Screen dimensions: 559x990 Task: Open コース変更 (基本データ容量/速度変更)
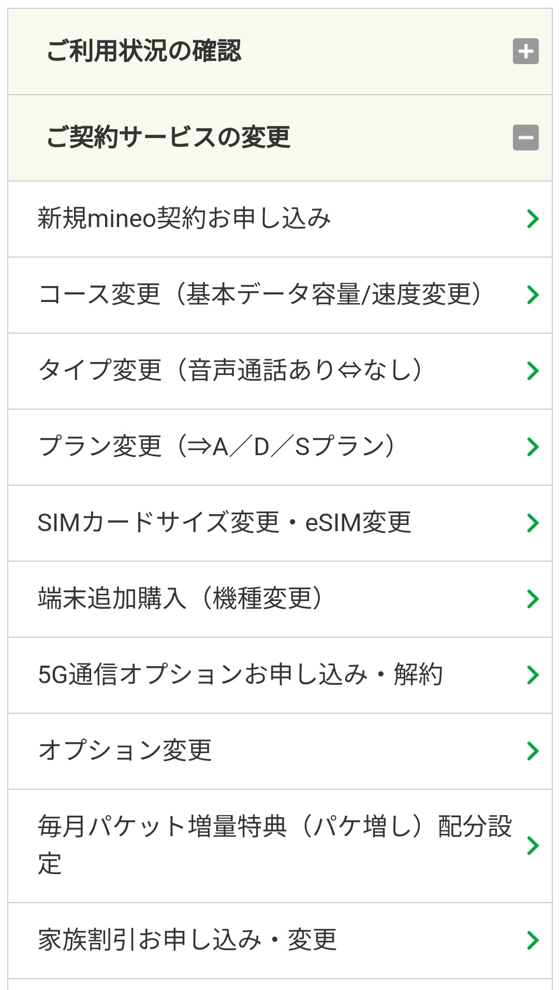[260, 294]
